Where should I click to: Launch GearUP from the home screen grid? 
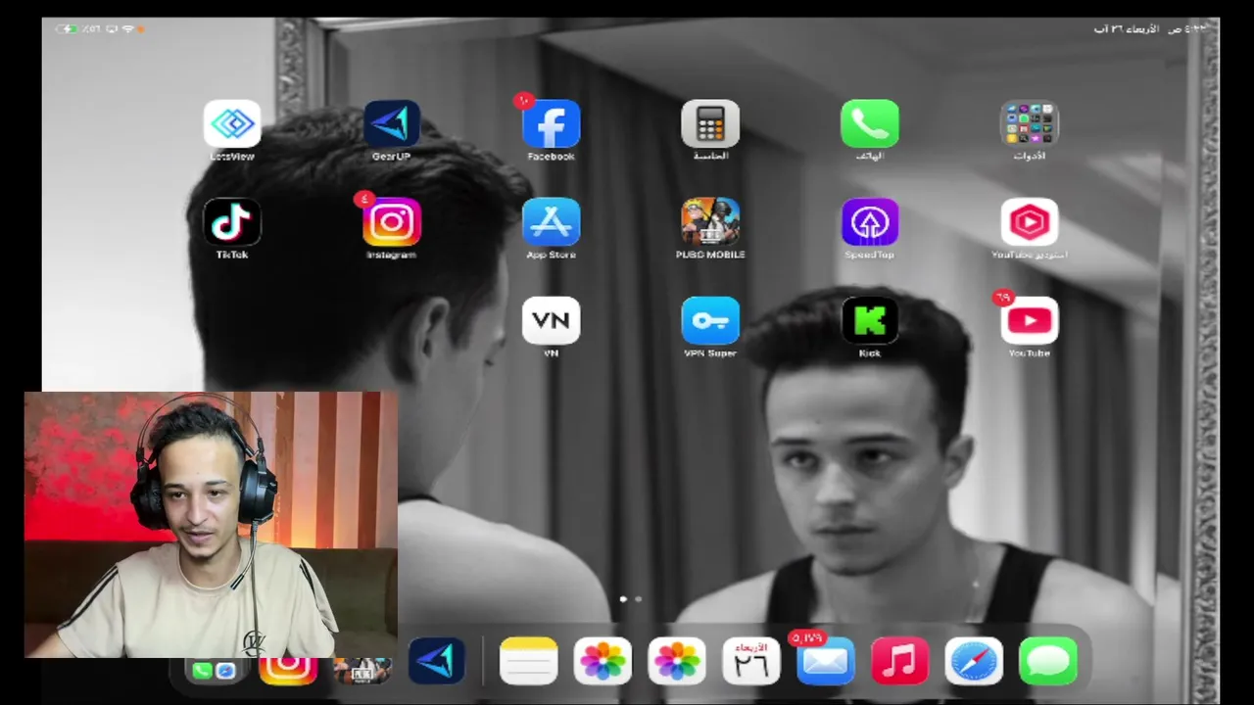tap(392, 124)
